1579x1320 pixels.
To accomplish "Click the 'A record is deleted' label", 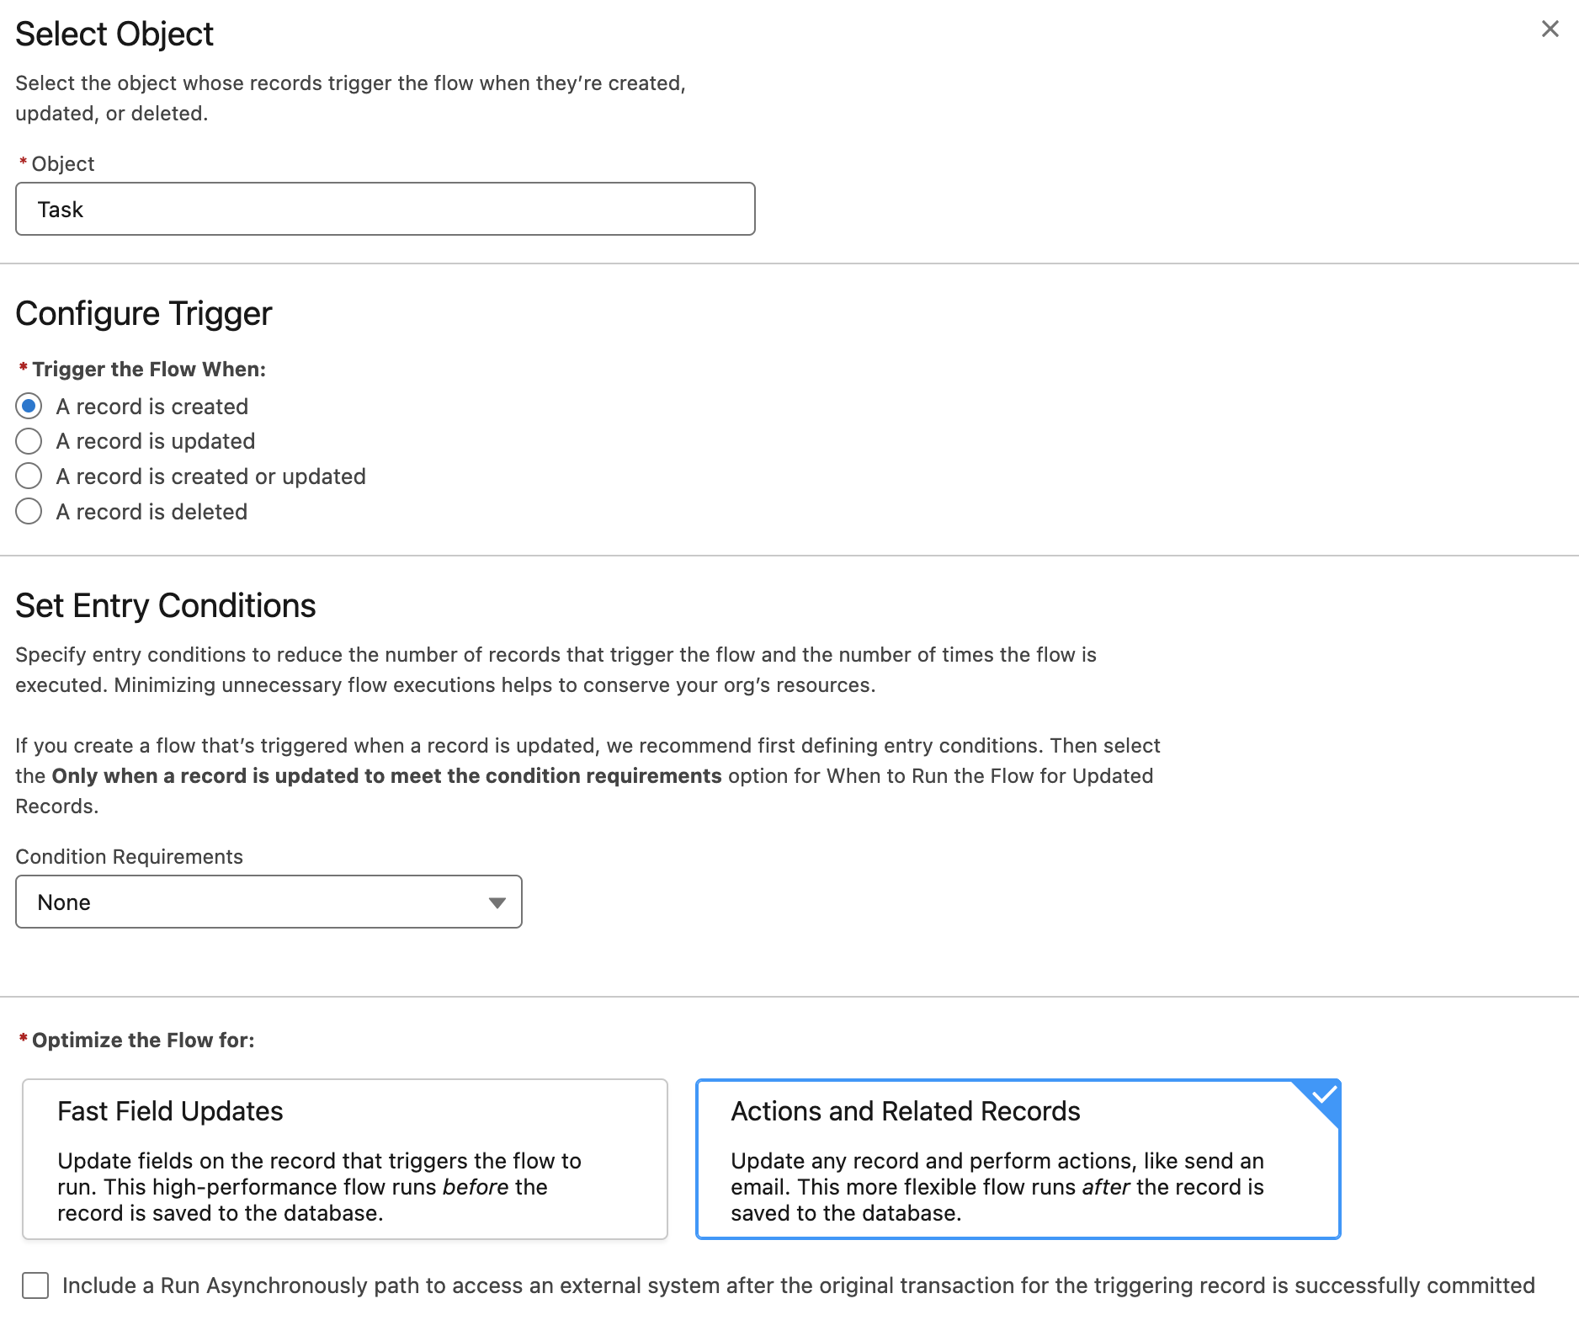I will [x=152, y=512].
